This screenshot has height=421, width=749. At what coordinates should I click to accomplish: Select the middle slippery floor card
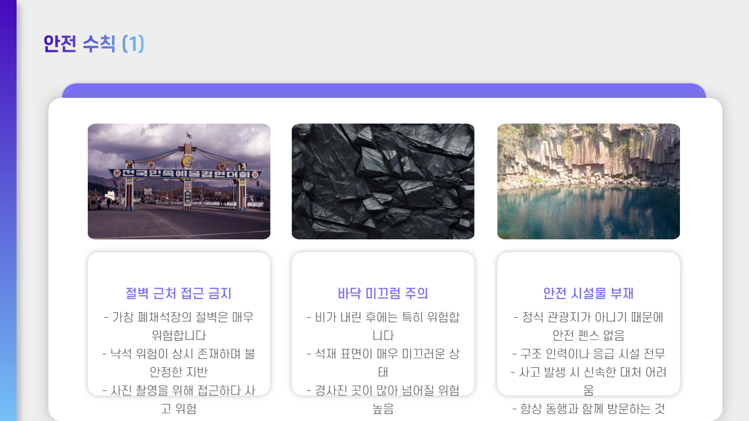coord(383,324)
